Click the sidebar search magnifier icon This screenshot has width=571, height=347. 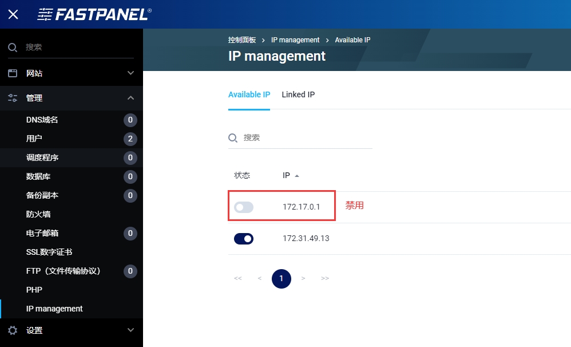coord(13,47)
